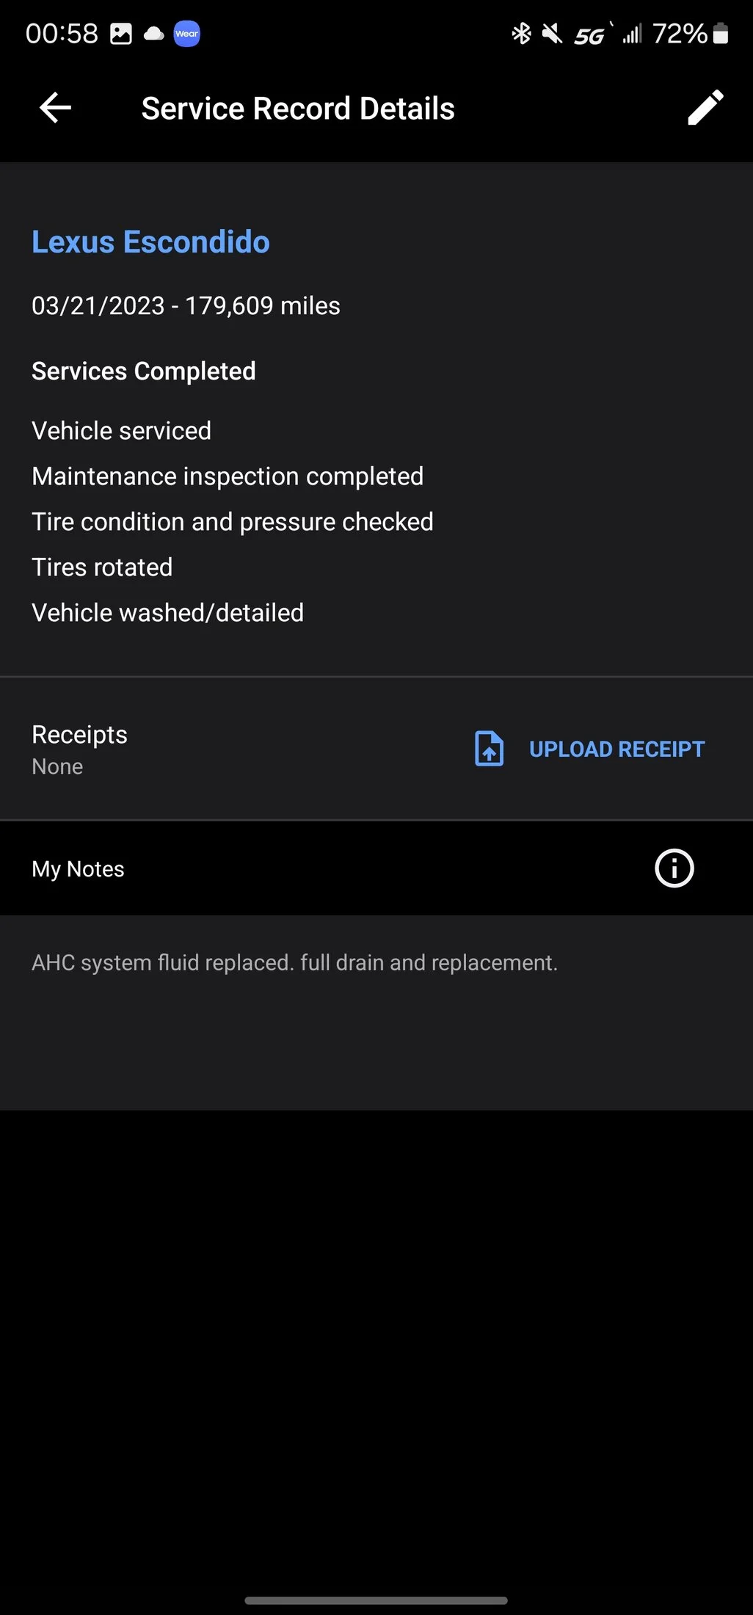Tap the gallery image notification icon
Screen dimensions: 753x1615
point(121,34)
